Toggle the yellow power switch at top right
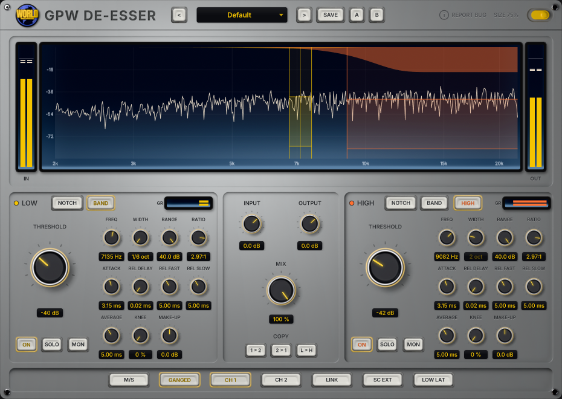Viewport: 562px width, 399px height. coord(540,15)
